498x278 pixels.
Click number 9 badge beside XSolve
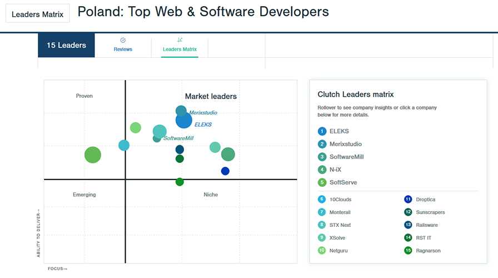[322, 237]
